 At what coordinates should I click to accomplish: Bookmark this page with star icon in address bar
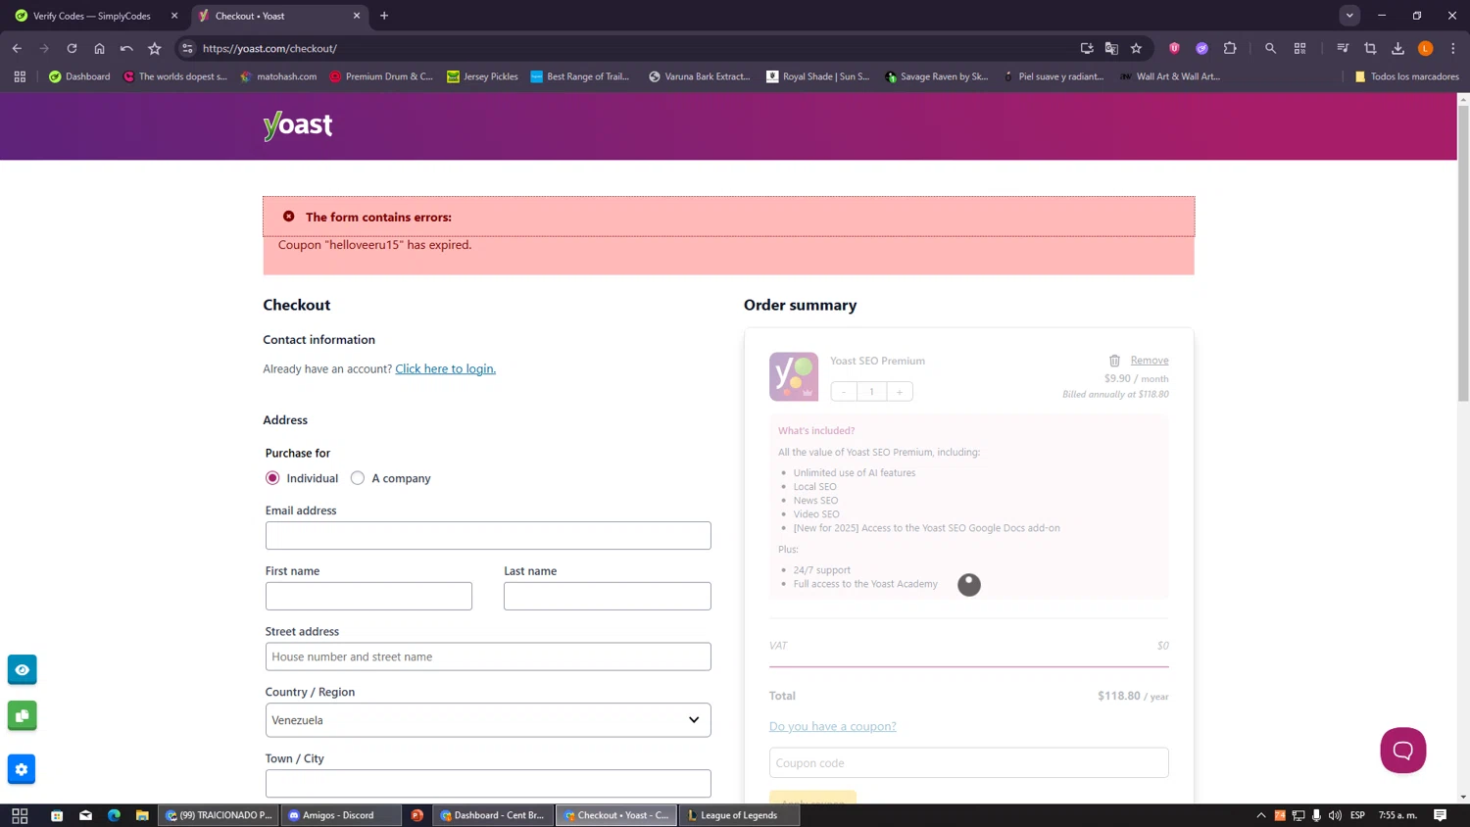(x=1136, y=48)
